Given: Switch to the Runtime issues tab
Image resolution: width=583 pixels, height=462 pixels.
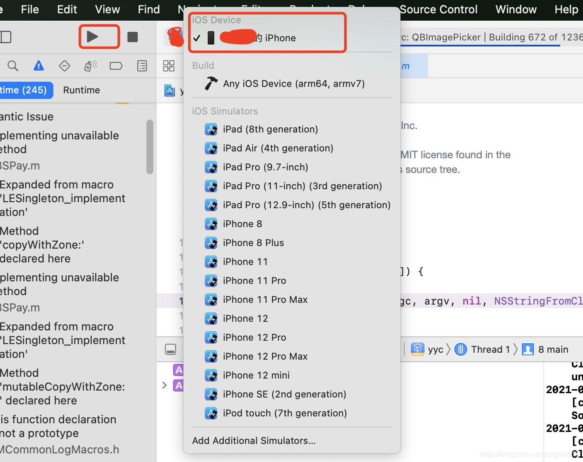Looking at the screenshot, I should pos(81,90).
